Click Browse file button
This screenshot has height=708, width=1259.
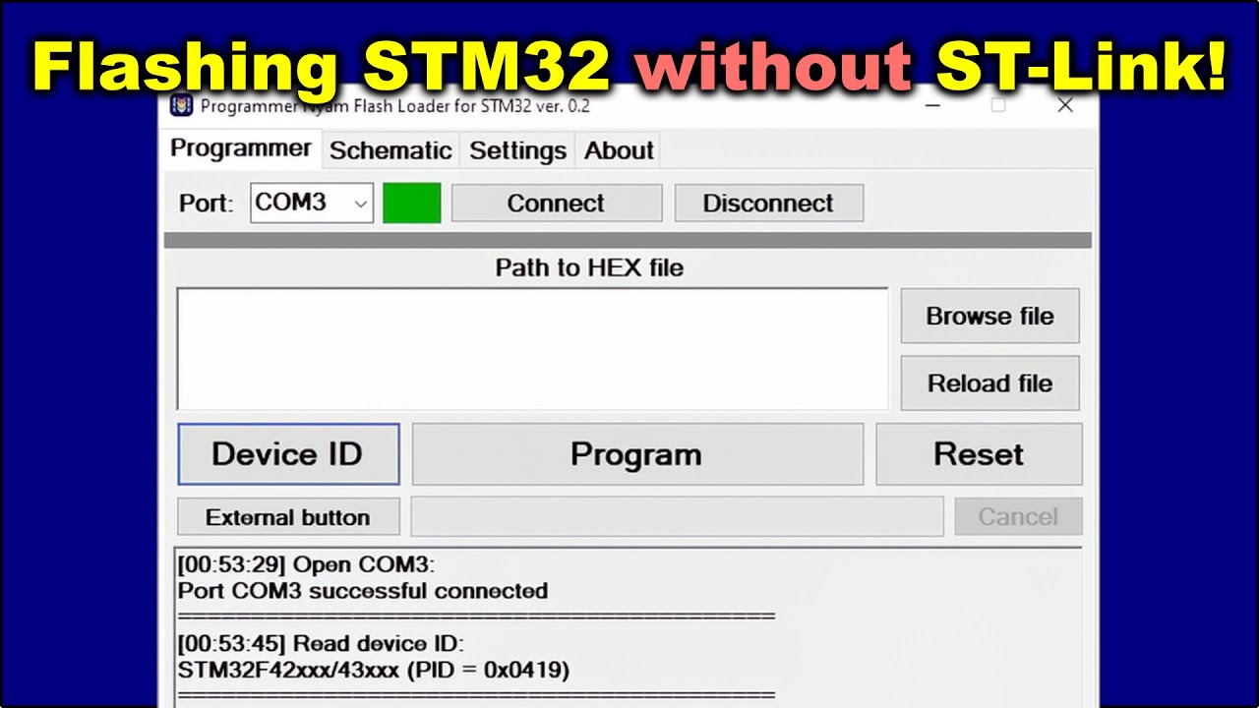pyautogui.click(x=989, y=316)
